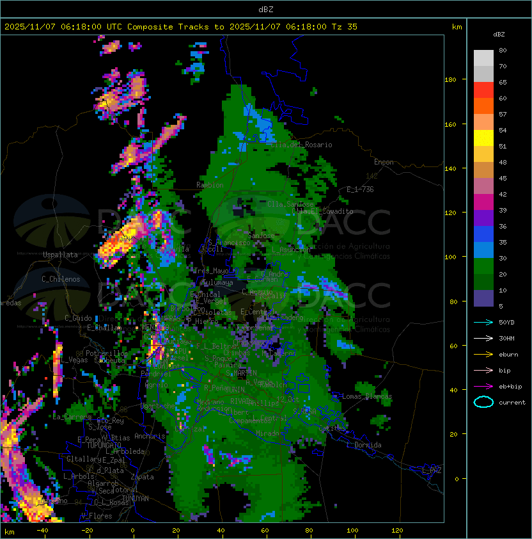Click the 'C_Guido' map label
The height and width of the screenshot is (539, 532).
[x=78, y=318]
